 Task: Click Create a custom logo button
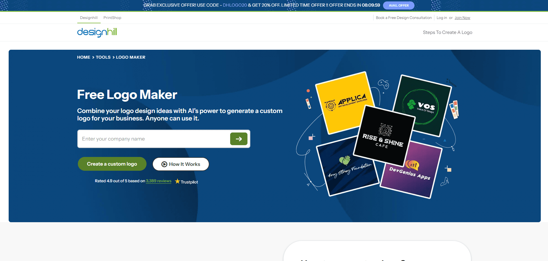pos(112,164)
